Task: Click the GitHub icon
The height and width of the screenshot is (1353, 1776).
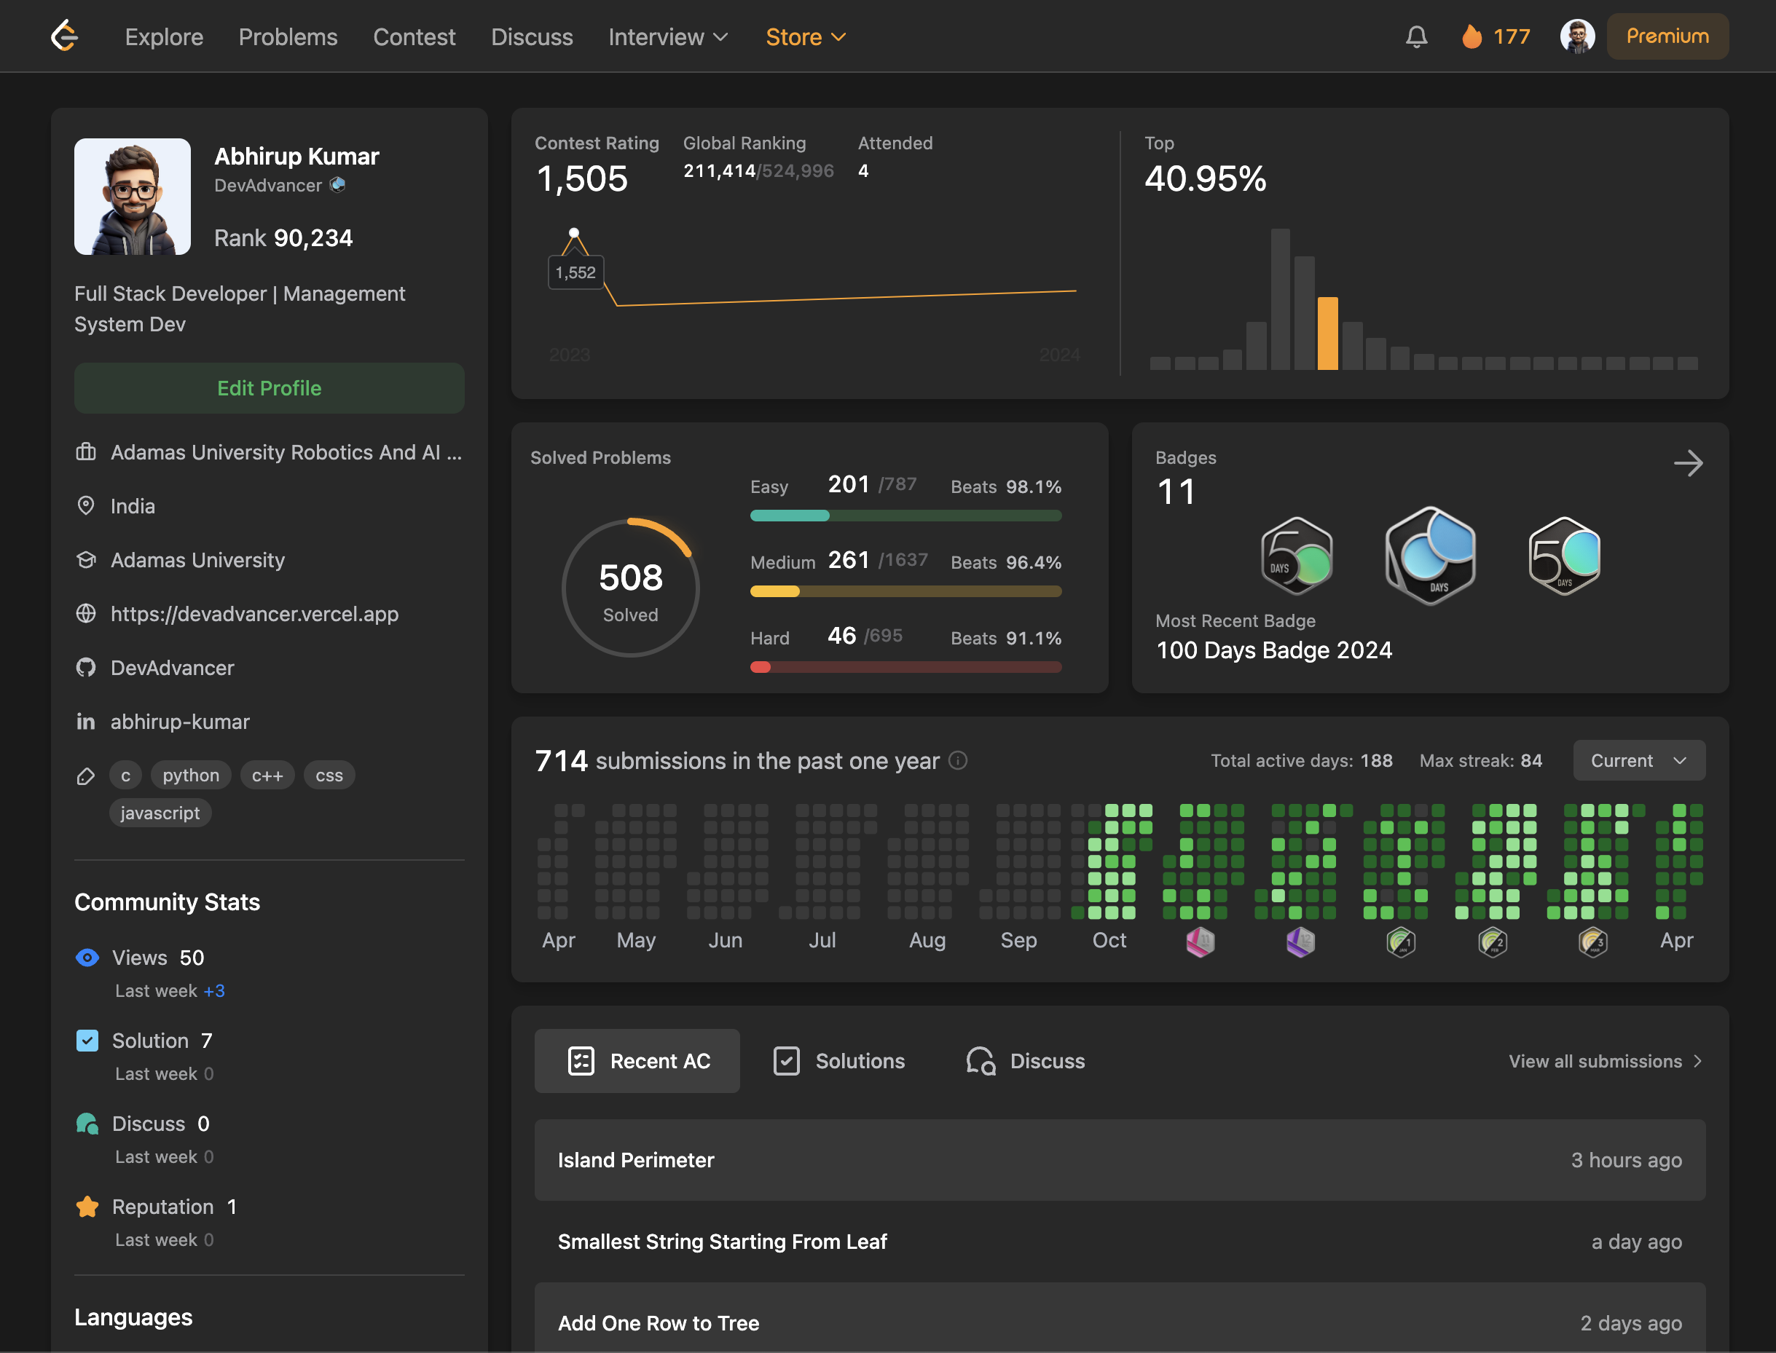Action: coord(85,668)
